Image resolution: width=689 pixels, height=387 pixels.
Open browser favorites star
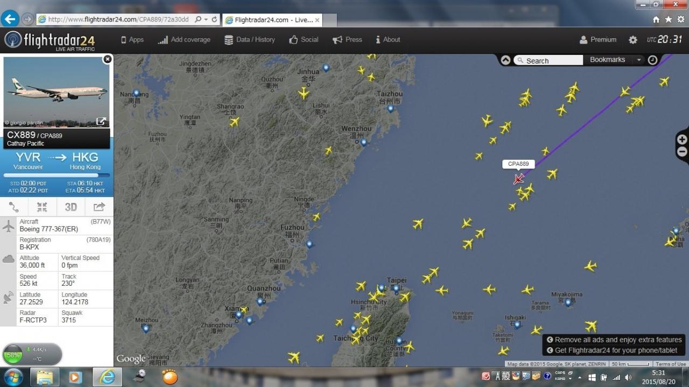click(x=669, y=19)
